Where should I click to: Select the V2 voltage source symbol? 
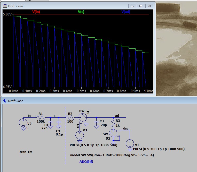tap(23, 123)
